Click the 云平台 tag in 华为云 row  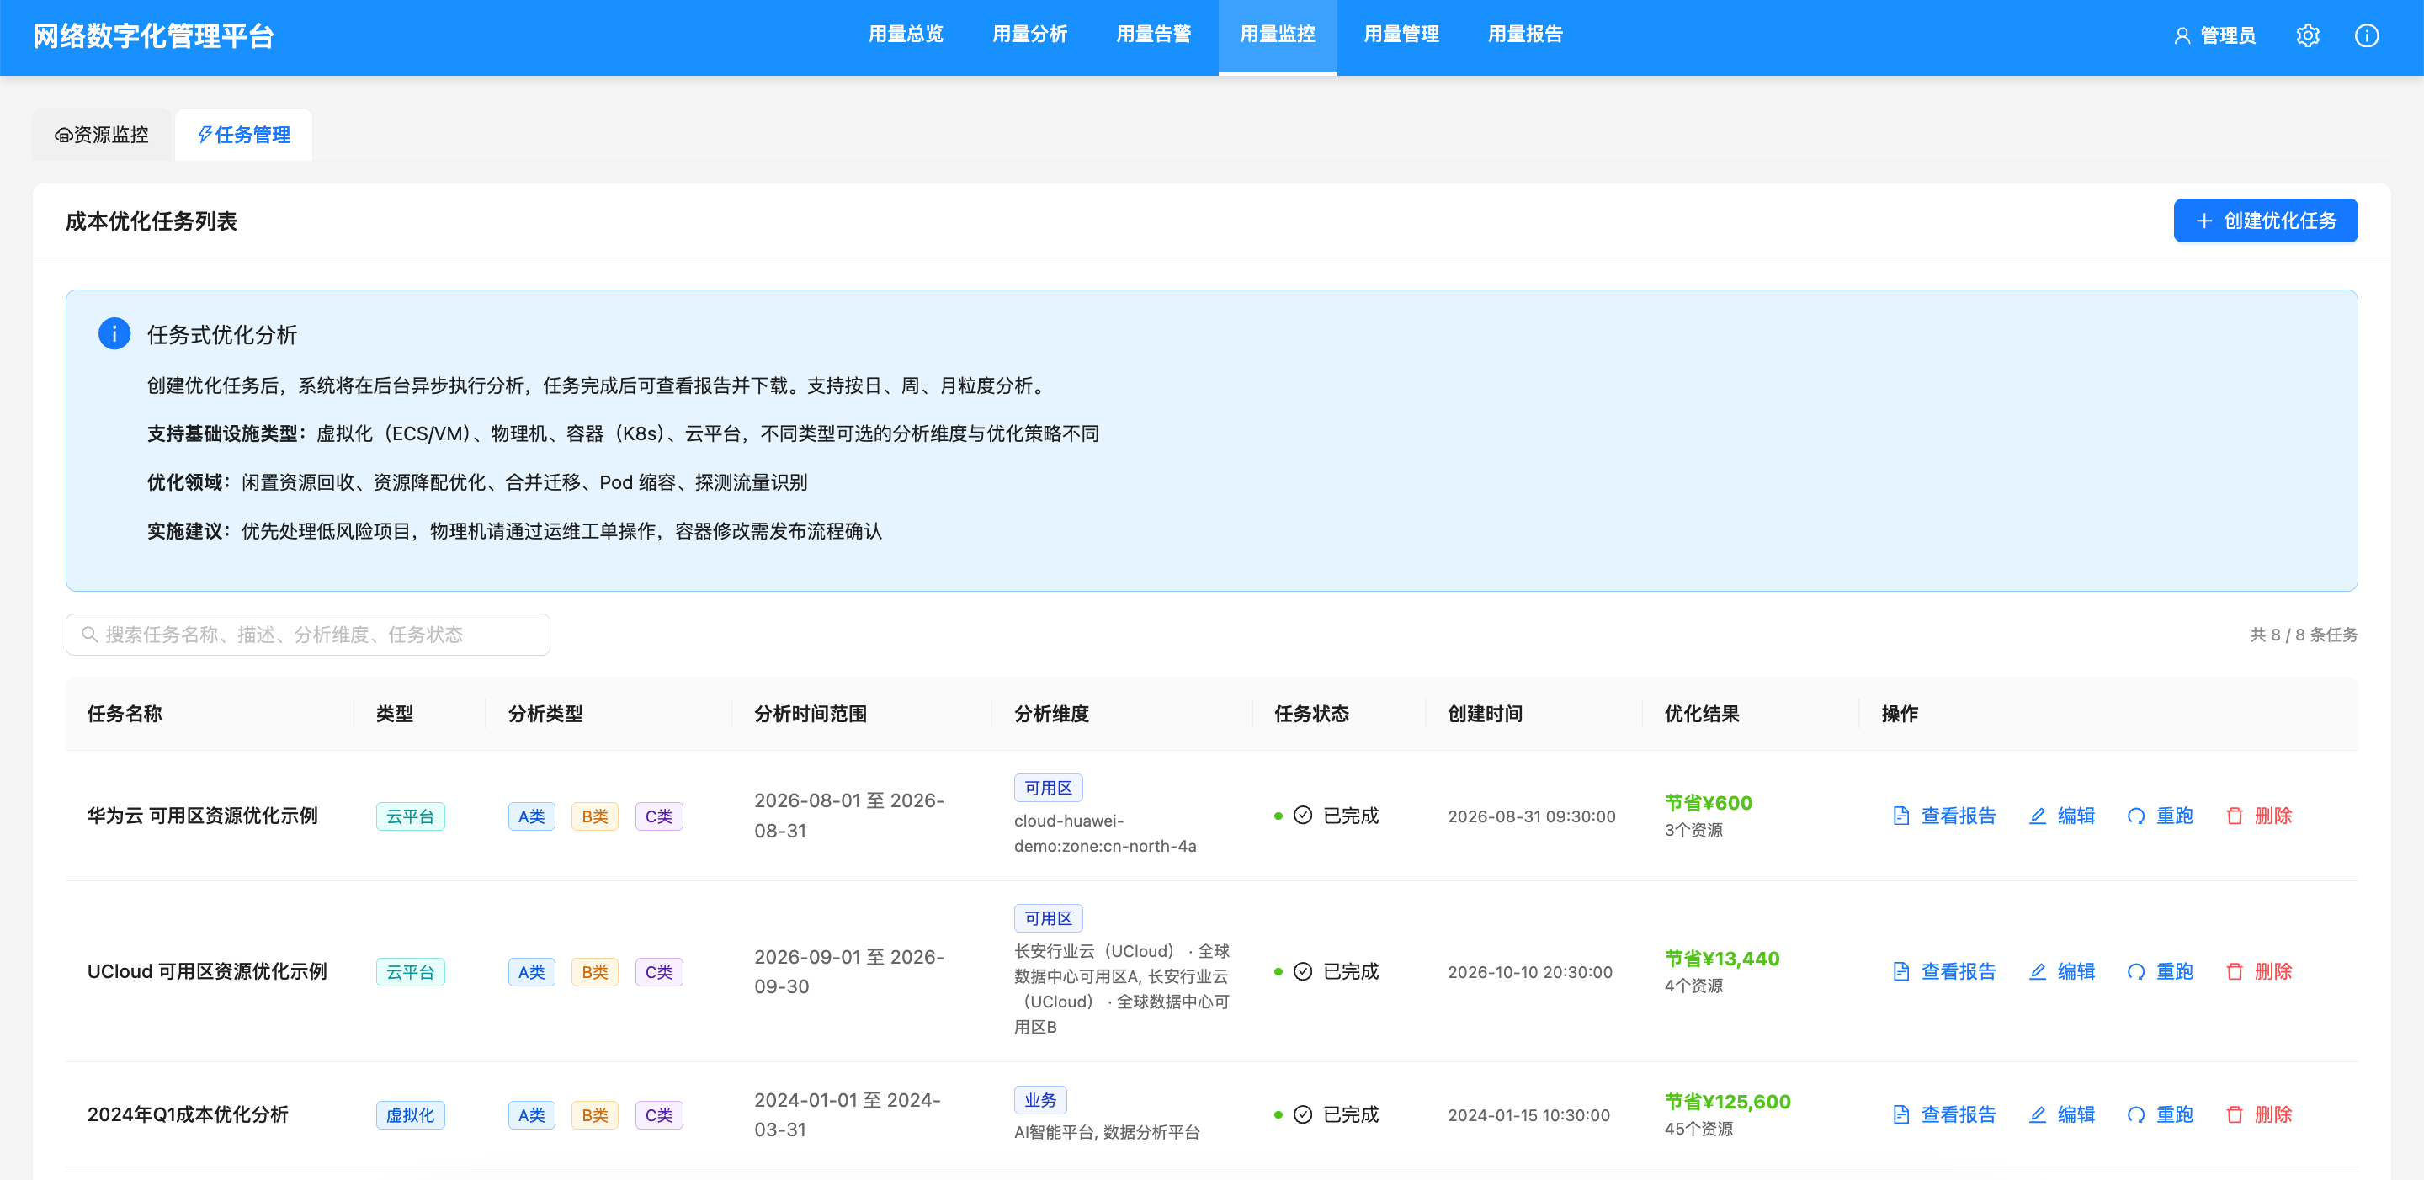coord(410,816)
